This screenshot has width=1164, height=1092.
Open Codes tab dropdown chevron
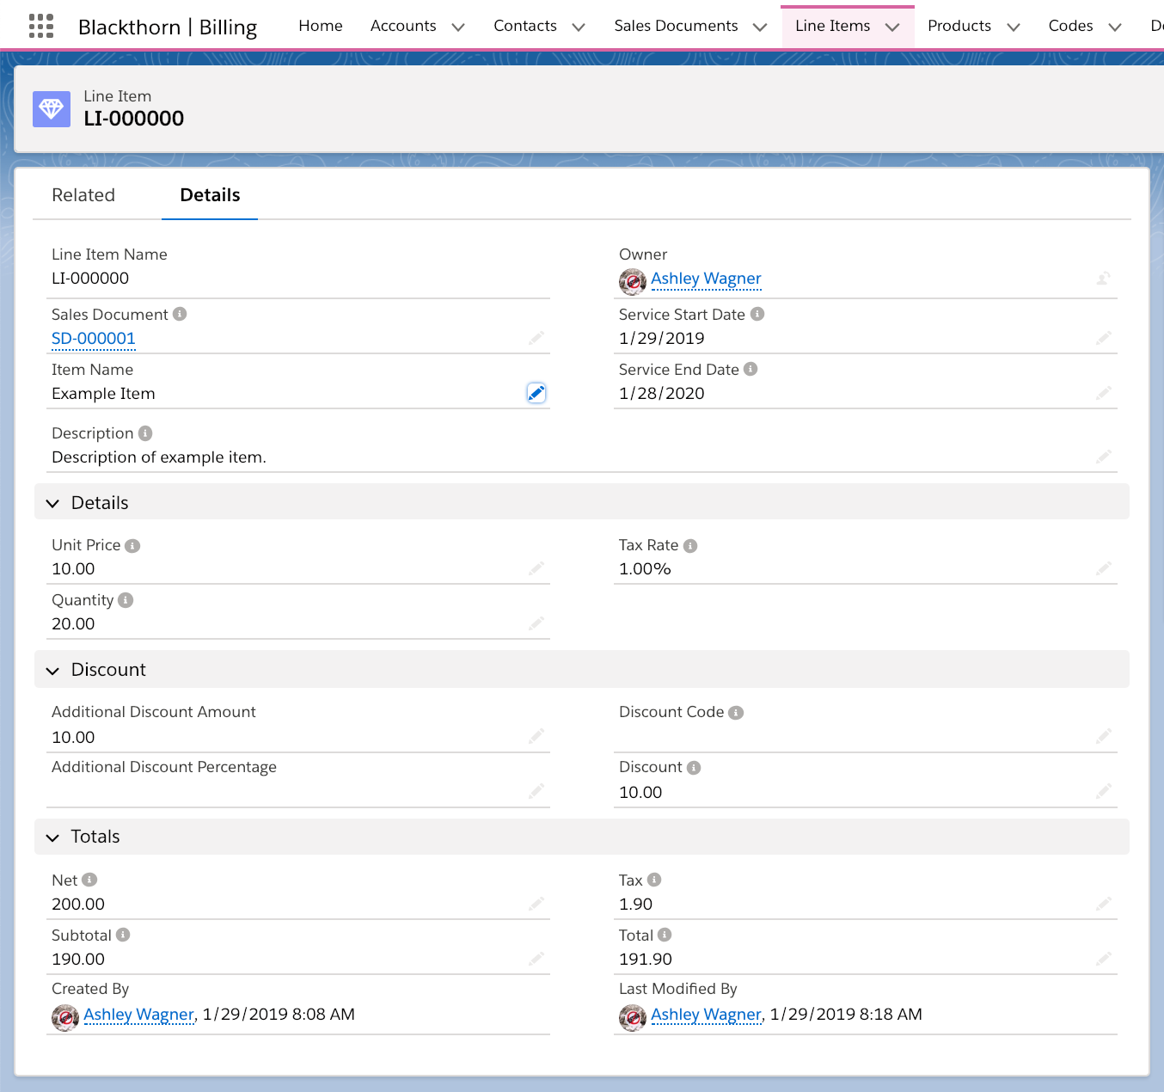(x=1115, y=27)
